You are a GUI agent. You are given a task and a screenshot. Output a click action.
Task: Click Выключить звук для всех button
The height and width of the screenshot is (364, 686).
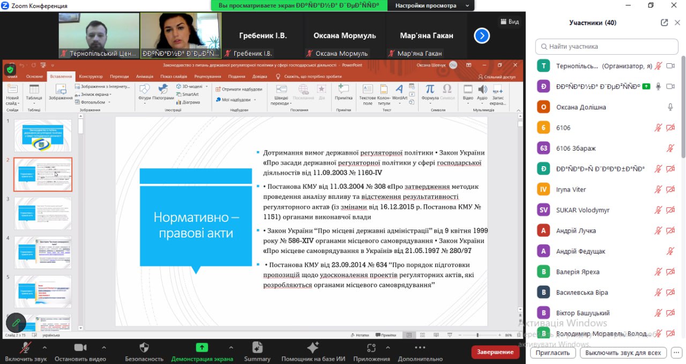point(623,353)
